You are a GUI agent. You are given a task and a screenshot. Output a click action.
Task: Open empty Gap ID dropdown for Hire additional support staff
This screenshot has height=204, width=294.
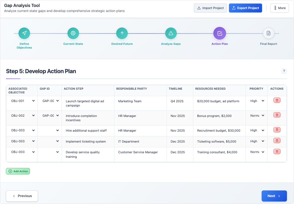pos(50,130)
